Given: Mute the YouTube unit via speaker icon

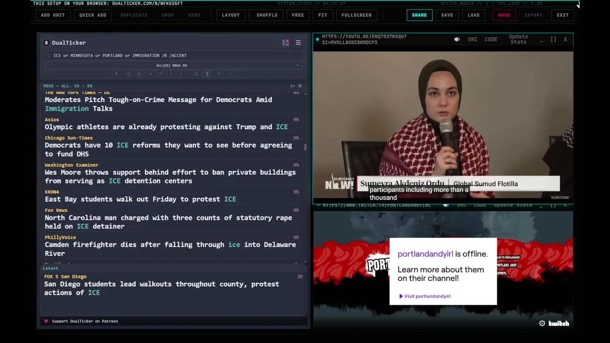Looking at the screenshot, I should point(457,40).
